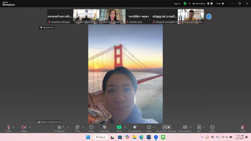Viewport: 251px width, 141px height.
Task: Click the Leave meeting button
Action: coord(243,128)
